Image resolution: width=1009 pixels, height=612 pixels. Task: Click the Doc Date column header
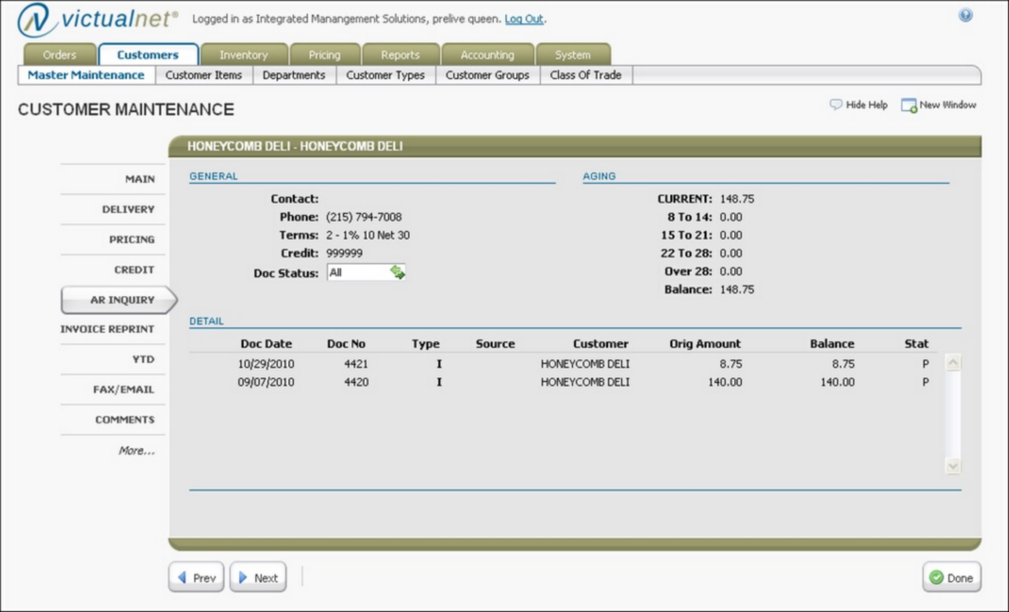click(x=266, y=344)
